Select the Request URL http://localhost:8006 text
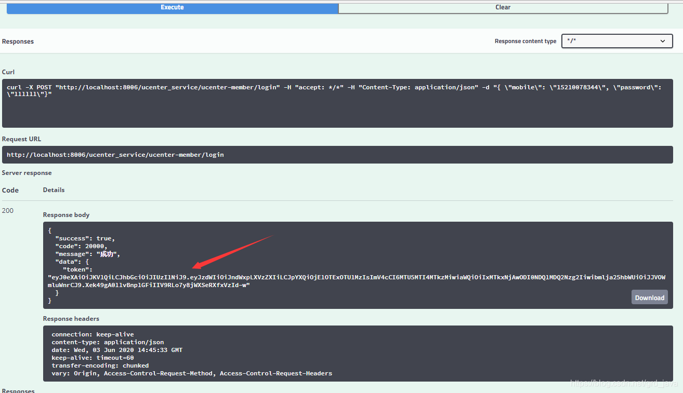 pos(115,155)
